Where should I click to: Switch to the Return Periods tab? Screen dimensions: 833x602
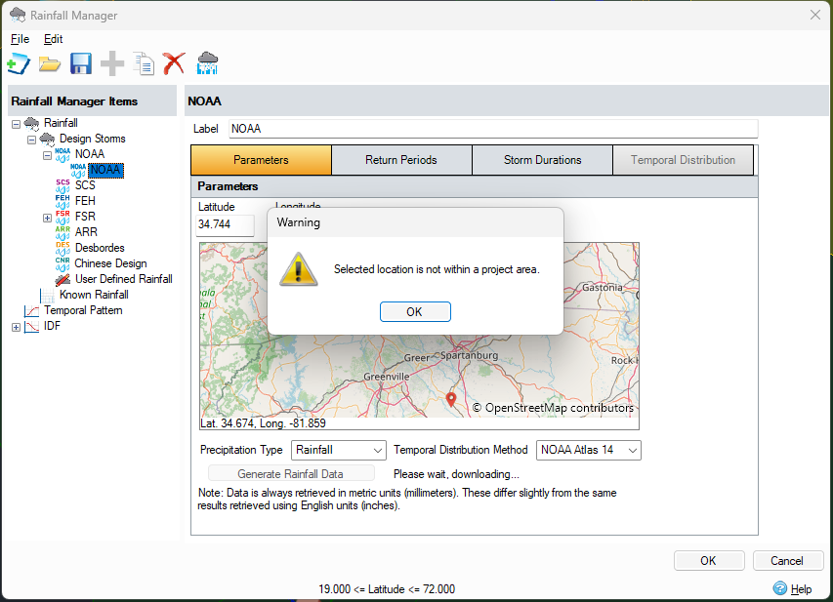[401, 159]
